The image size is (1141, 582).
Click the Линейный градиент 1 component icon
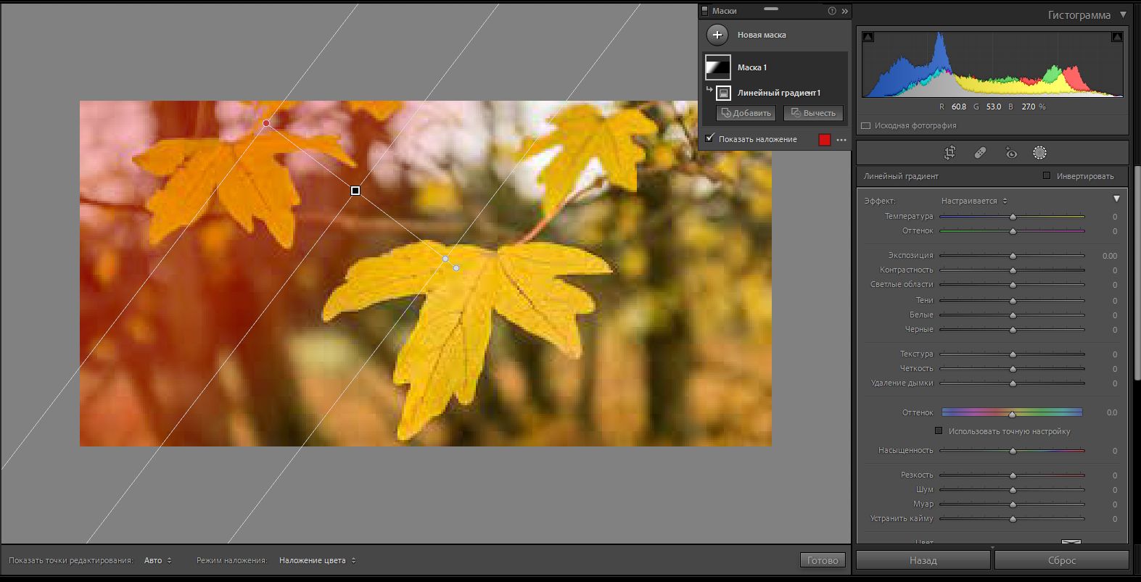point(723,93)
